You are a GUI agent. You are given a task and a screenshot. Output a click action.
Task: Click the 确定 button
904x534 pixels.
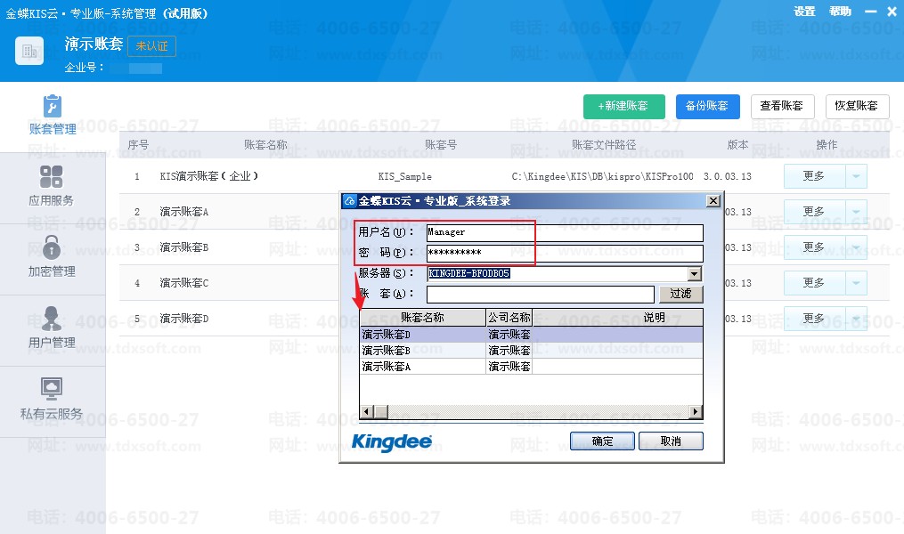click(602, 441)
